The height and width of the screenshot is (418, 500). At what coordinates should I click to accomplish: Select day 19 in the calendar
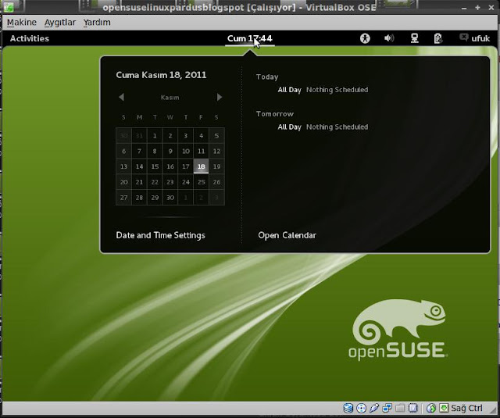click(216, 166)
